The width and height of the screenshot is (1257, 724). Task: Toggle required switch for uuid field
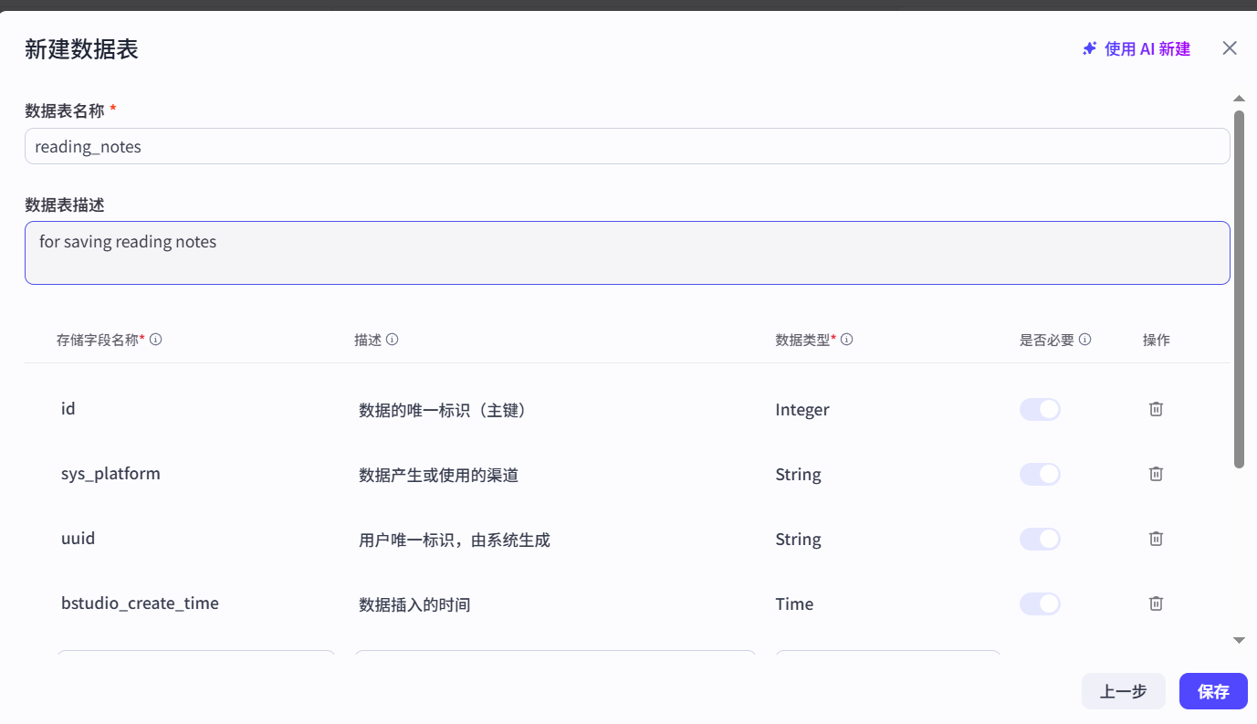[x=1040, y=539]
